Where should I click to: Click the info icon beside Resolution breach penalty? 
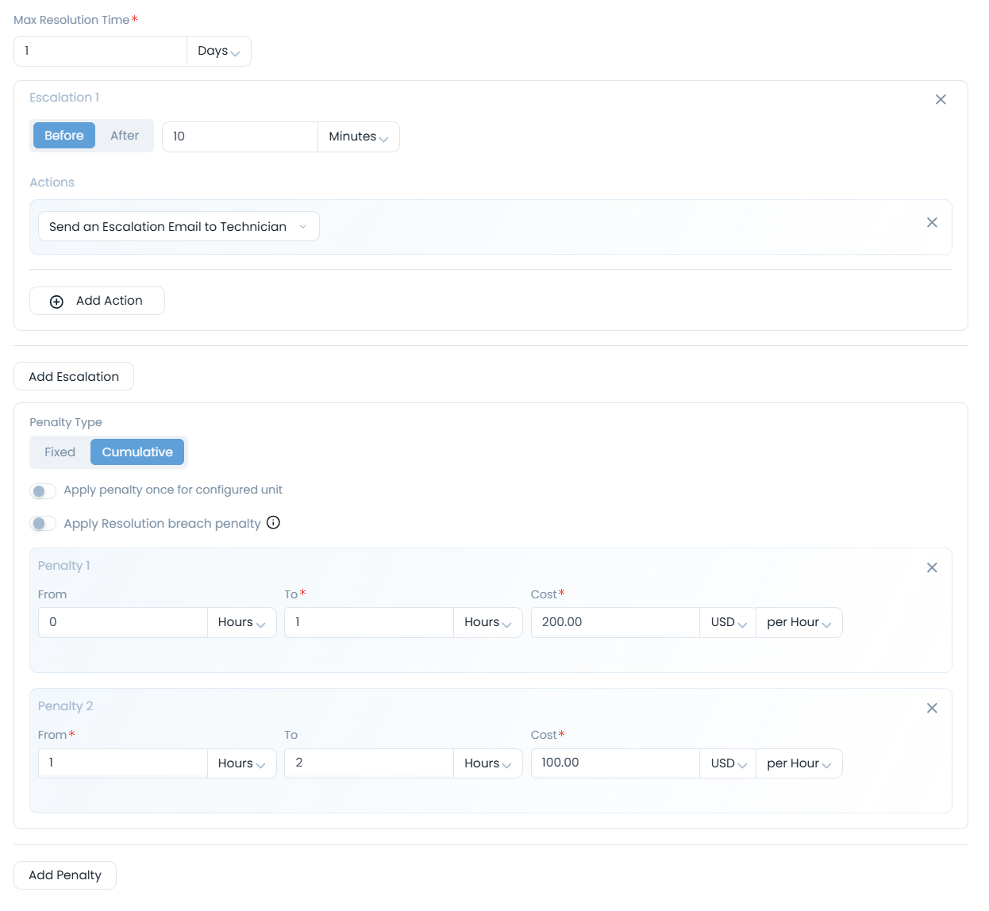pos(273,522)
